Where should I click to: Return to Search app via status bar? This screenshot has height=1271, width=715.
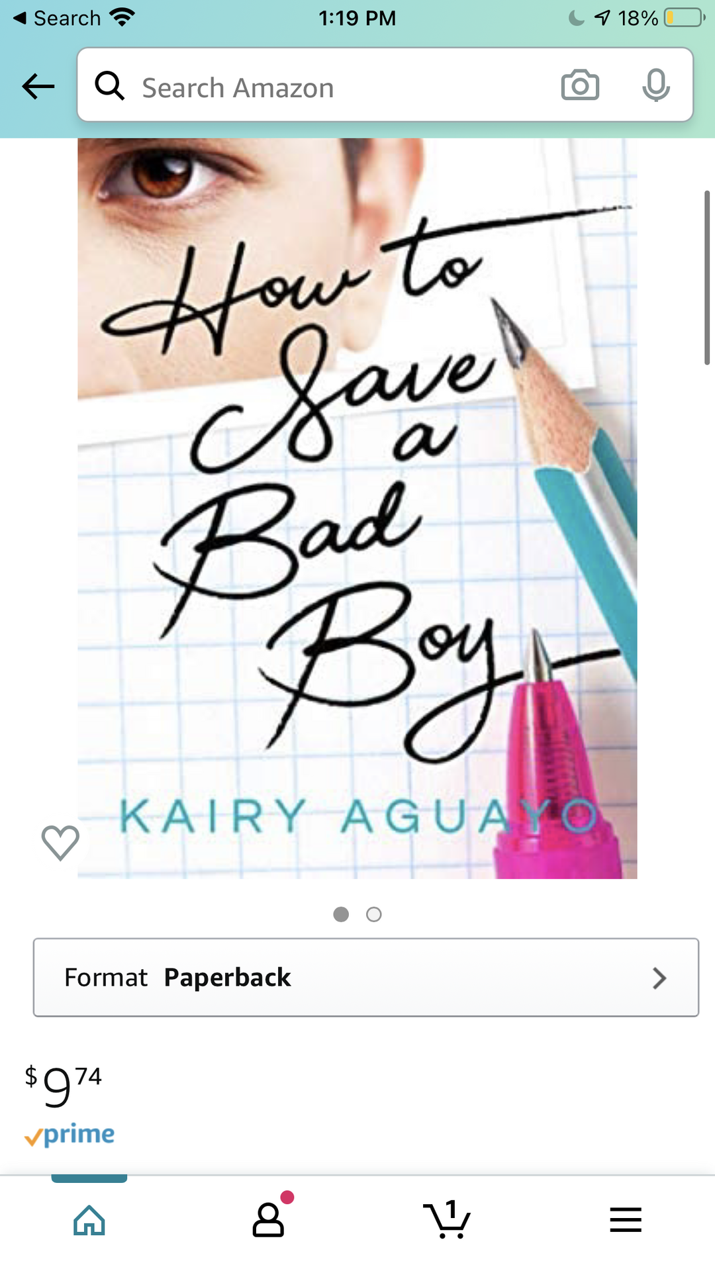57,18
